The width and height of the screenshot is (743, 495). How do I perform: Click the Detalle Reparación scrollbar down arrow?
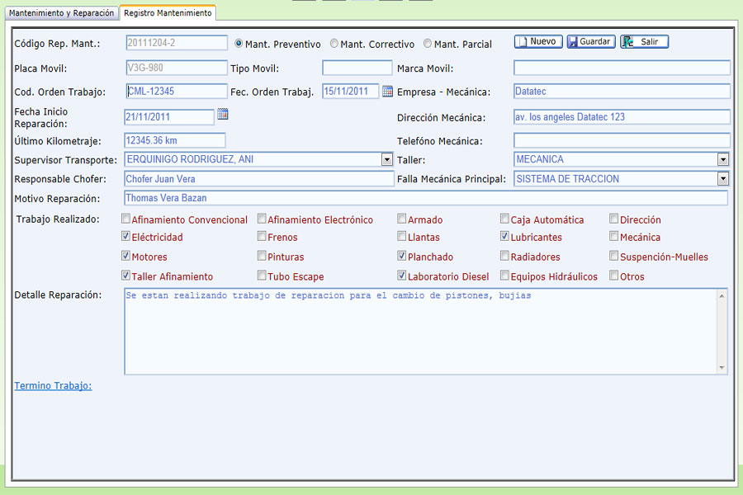point(723,368)
